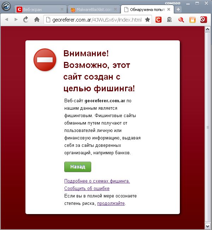This screenshot has width=212, height=230.
Task: Open Подробнее о схемах фишинга link
Action: tap(97, 181)
